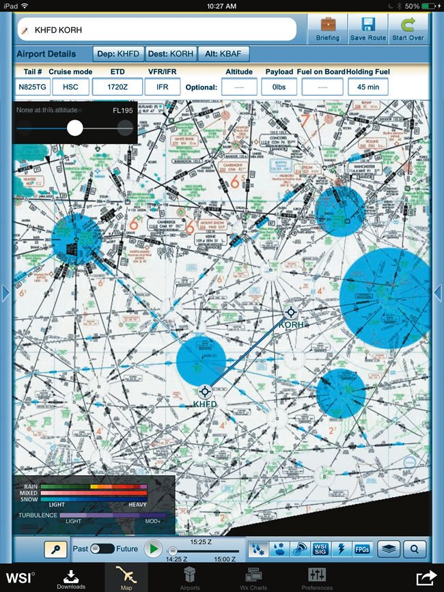Toggle the precipitation radar layer icon

pyautogui.click(x=259, y=549)
